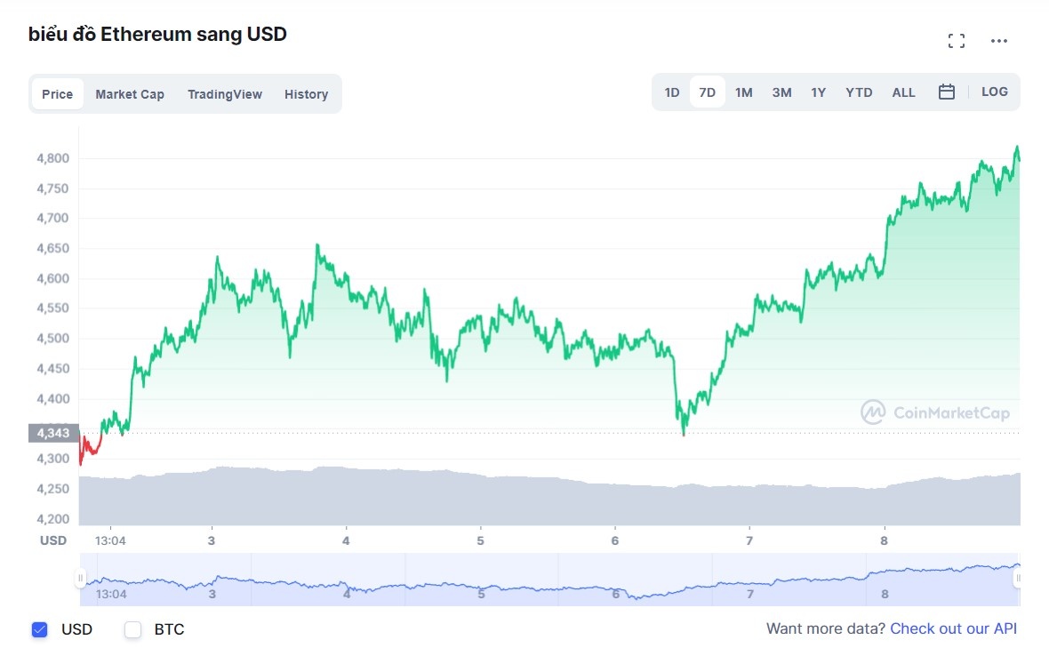Viewport: 1049px width, 656px height.
Task: Select the 1D timeframe
Action: click(672, 92)
